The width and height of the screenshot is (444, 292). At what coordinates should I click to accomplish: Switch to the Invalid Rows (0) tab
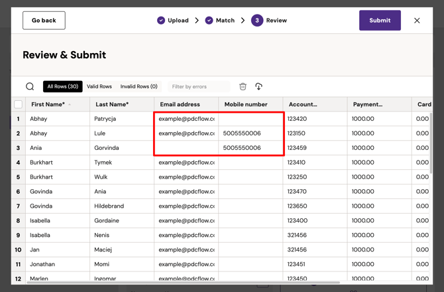[139, 87]
